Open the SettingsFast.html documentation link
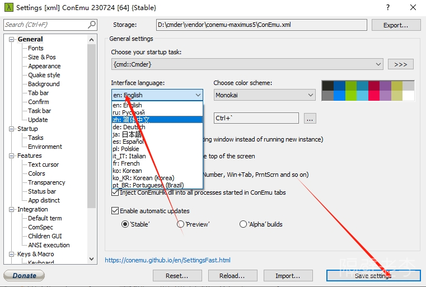The width and height of the screenshot is (426, 287). (167, 260)
